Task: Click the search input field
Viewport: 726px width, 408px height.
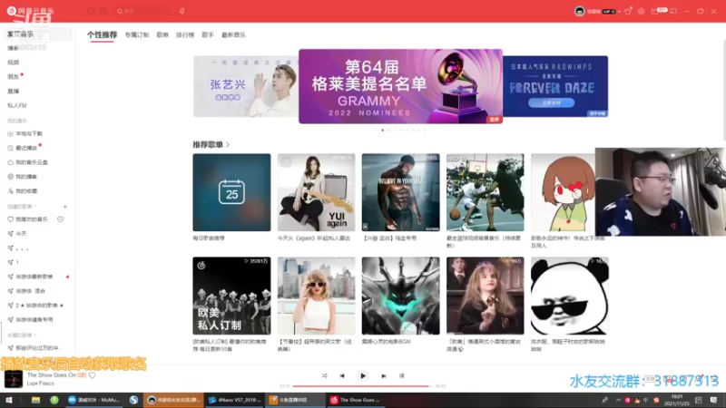Action: pos(146,11)
